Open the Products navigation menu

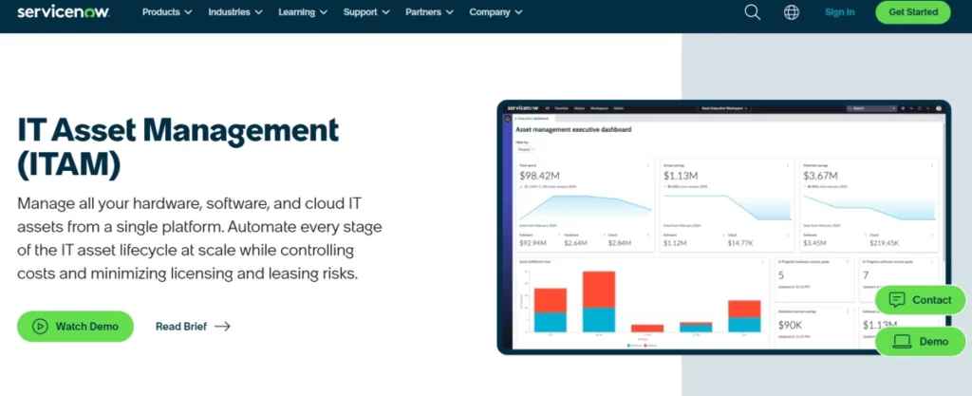coord(167,11)
